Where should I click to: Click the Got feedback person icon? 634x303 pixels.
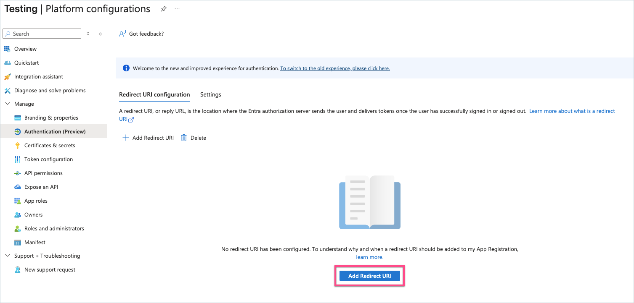click(x=122, y=33)
